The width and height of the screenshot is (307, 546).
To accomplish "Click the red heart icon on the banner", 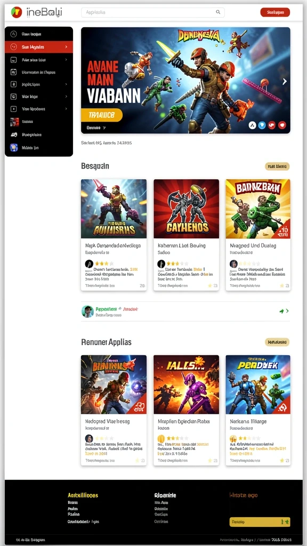I will pyautogui.click(x=282, y=125).
